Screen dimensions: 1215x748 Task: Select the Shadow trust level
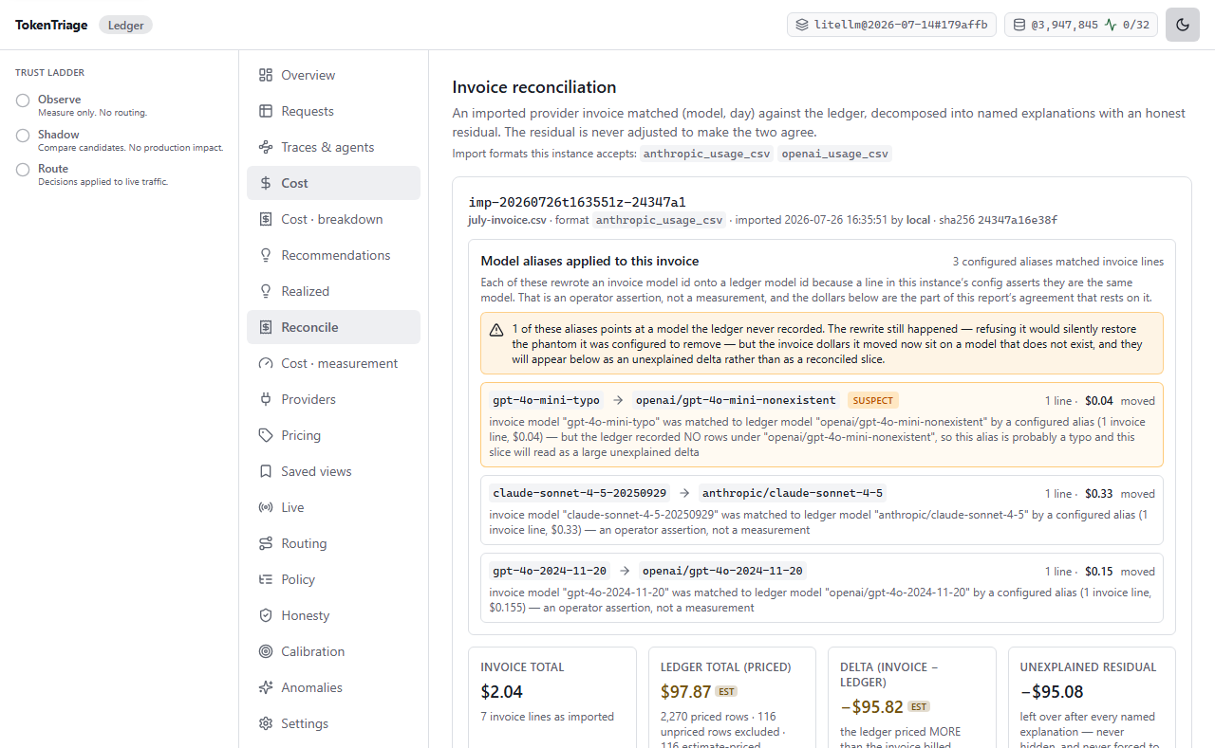pos(23,136)
